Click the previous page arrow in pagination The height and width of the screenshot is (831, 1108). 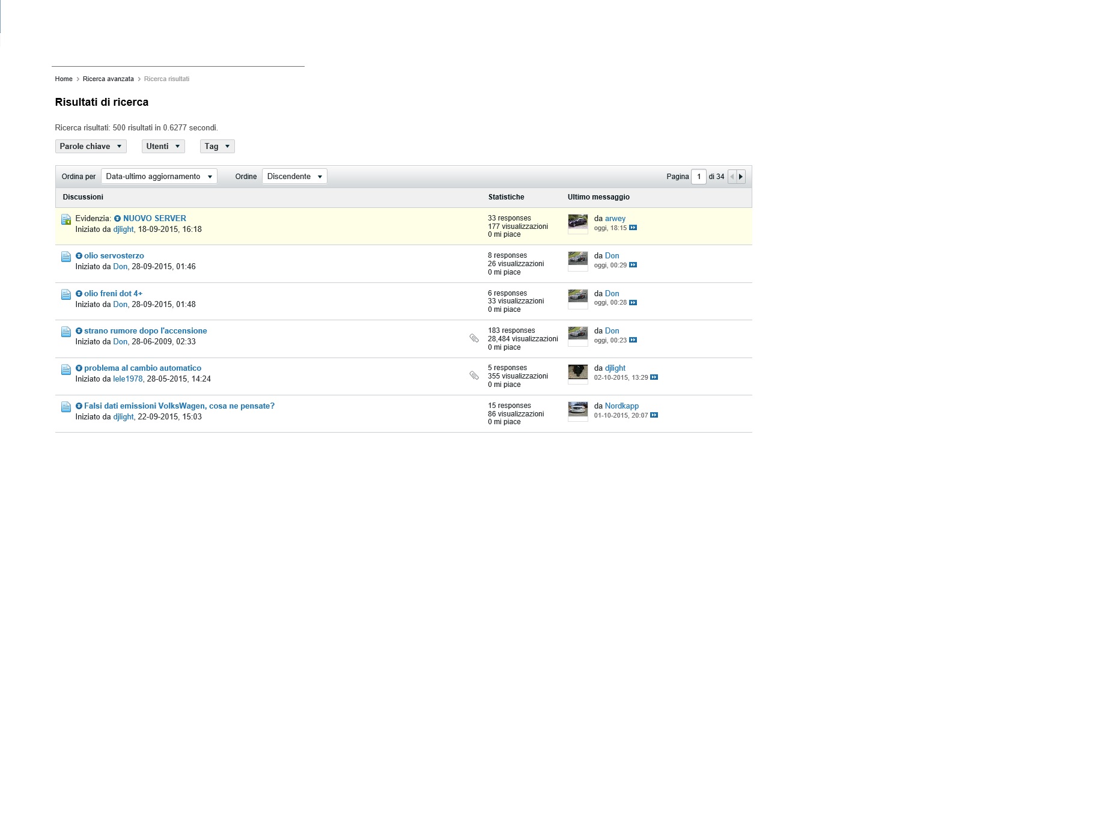click(x=732, y=177)
